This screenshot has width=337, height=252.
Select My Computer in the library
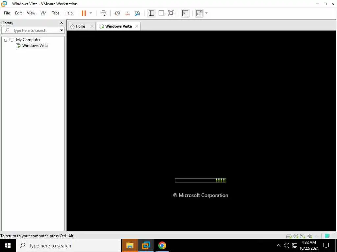coord(28,40)
